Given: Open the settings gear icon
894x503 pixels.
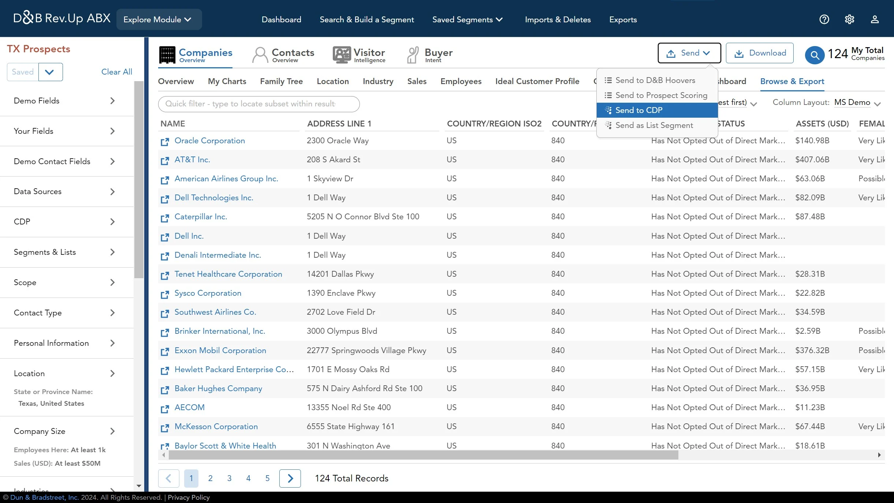Looking at the screenshot, I should [849, 19].
